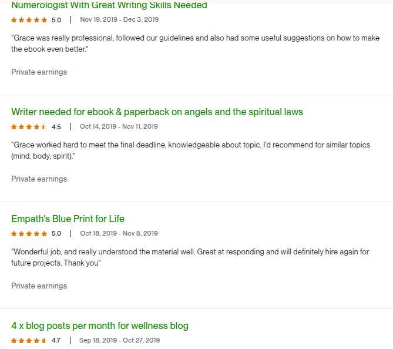Click the 4.5 rating score
This screenshot has height=349, width=393.
coord(56,126)
